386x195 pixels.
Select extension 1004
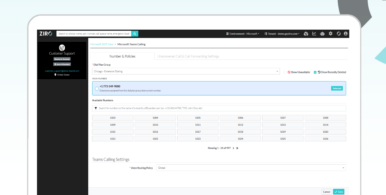click(x=155, y=118)
